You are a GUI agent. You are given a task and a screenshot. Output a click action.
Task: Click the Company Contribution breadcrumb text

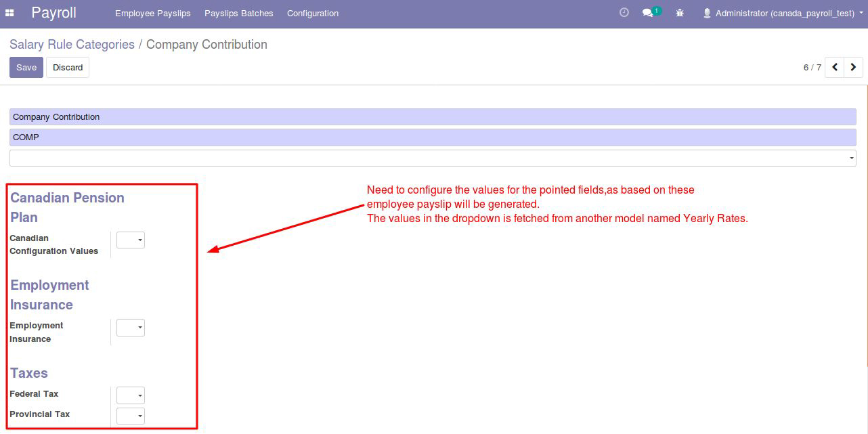[x=207, y=45]
